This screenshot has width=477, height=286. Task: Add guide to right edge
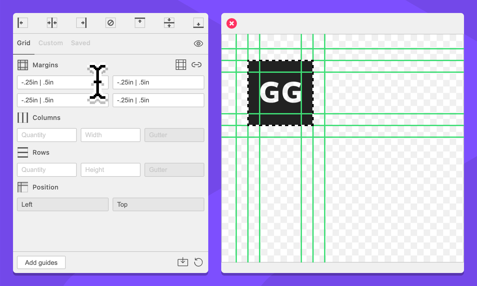point(81,23)
